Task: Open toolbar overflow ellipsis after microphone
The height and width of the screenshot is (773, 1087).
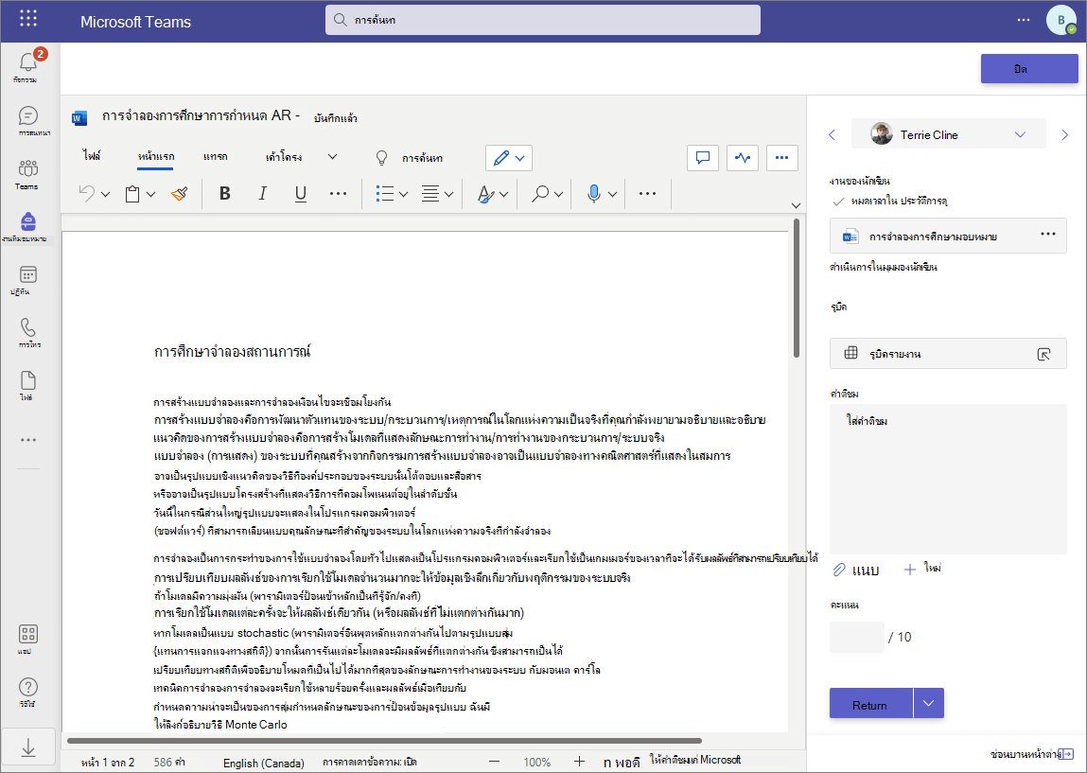Action: tap(647, 193)
